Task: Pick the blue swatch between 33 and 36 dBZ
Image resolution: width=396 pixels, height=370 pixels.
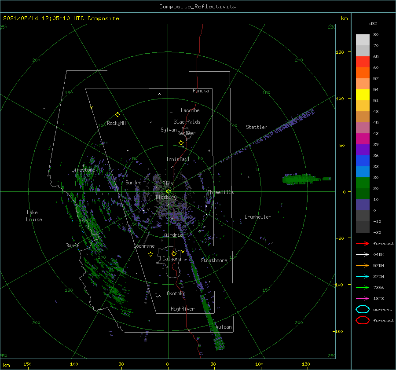Action: 363,161
